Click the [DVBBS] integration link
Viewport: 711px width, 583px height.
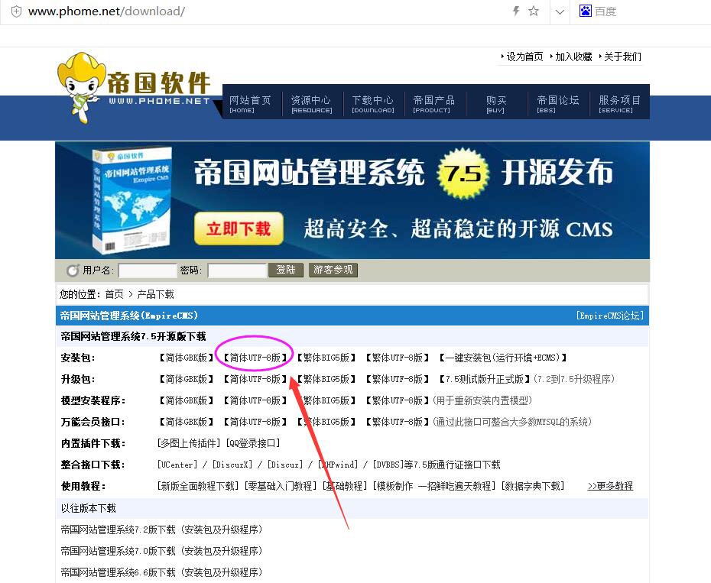click(x=388, y=465)
